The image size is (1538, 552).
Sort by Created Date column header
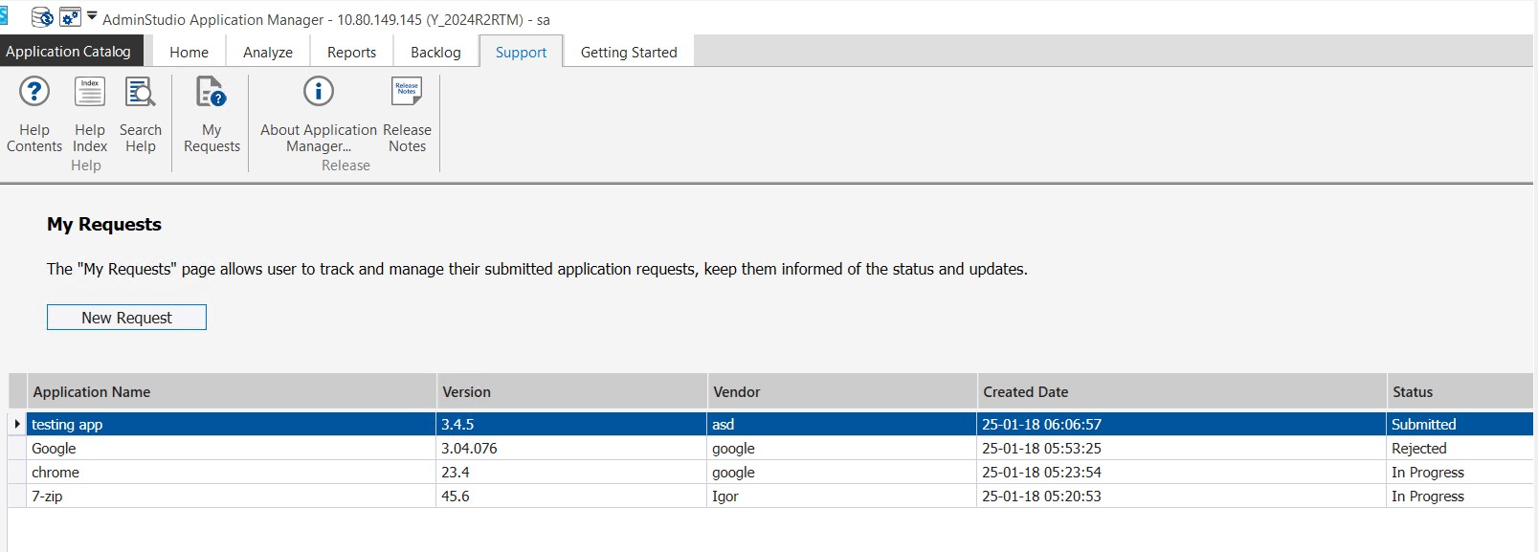tap(1025, 392)
